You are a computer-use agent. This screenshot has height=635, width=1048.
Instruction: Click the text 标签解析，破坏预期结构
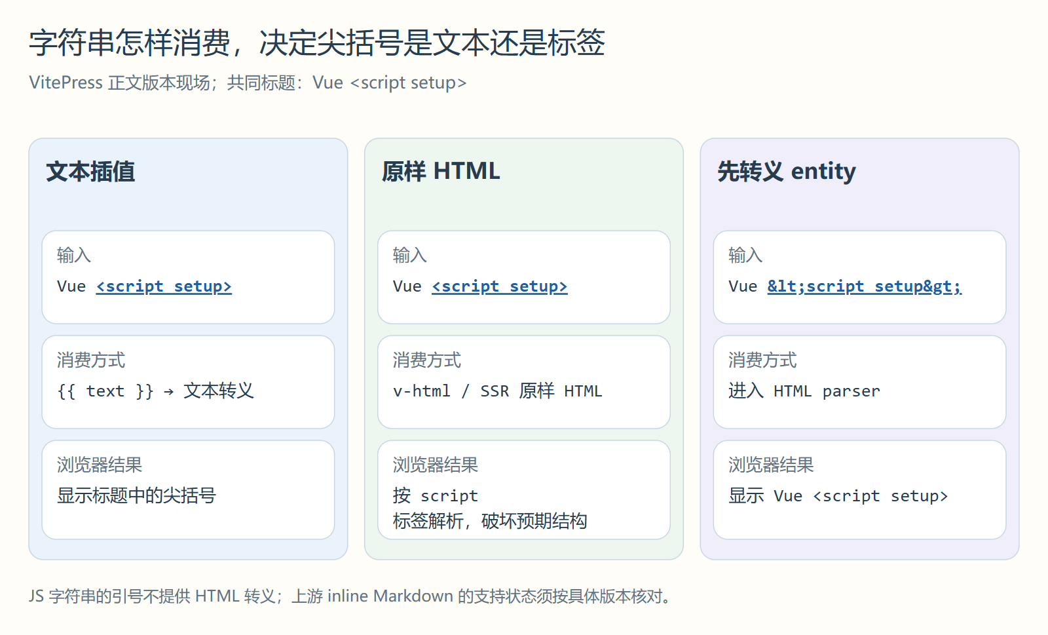[x=490, y=521]
